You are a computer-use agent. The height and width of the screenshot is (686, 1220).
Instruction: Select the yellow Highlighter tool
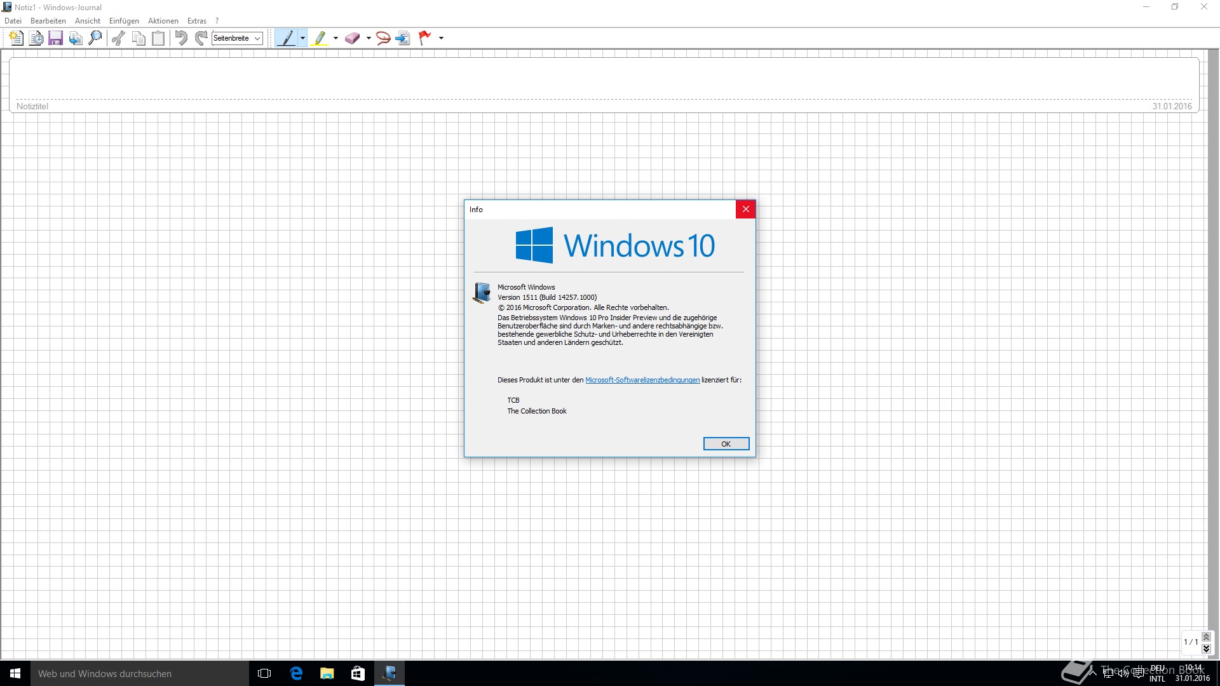point(320,38)
